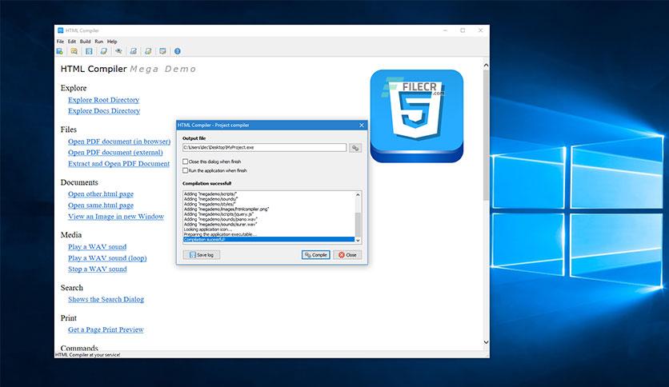The height and width of the screenshot is (387, 669).
Task: Click the compile log scrollbar down arrow
Action: [x=358, y=241]
